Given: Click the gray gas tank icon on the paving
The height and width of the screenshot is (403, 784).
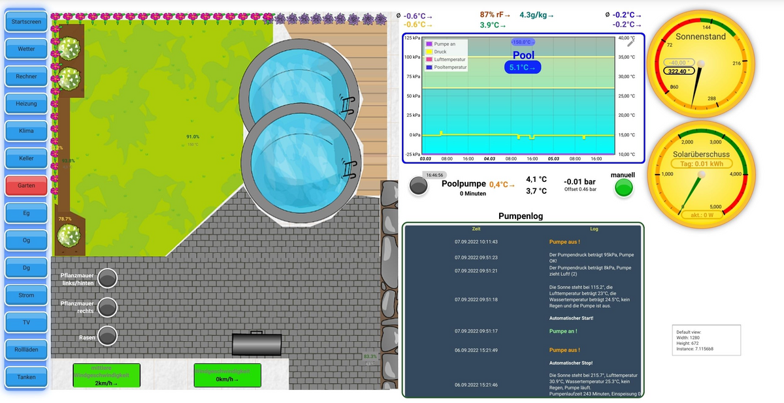Looking at the screenshot, I should [x=257, y=344].
